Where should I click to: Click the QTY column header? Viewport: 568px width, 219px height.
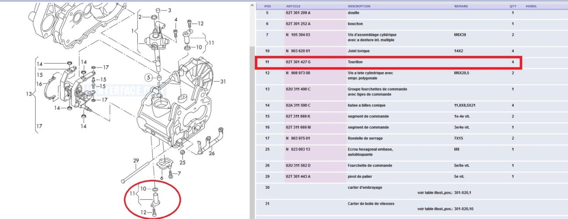(x=513, y=6)
